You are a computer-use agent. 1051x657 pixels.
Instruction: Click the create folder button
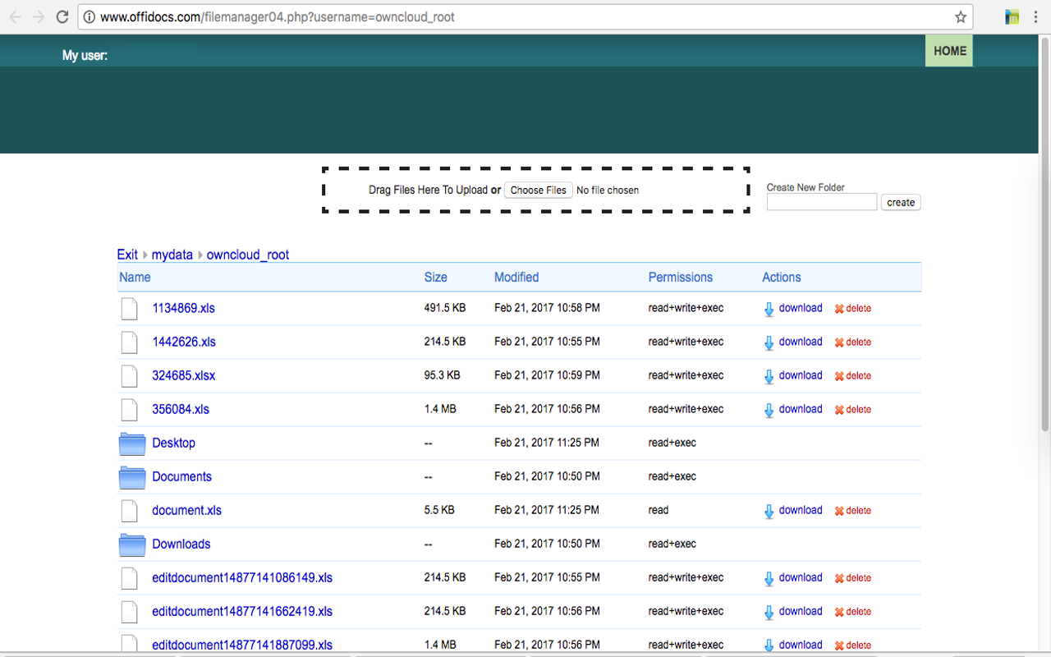[x=900, y=203]
